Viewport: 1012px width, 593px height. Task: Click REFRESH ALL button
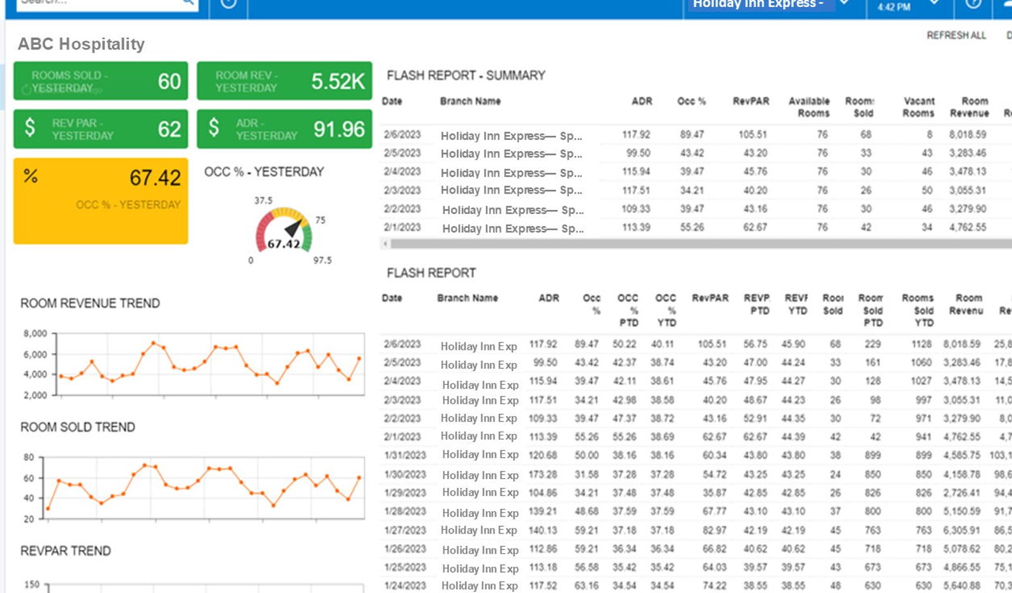tap(956, 35)
